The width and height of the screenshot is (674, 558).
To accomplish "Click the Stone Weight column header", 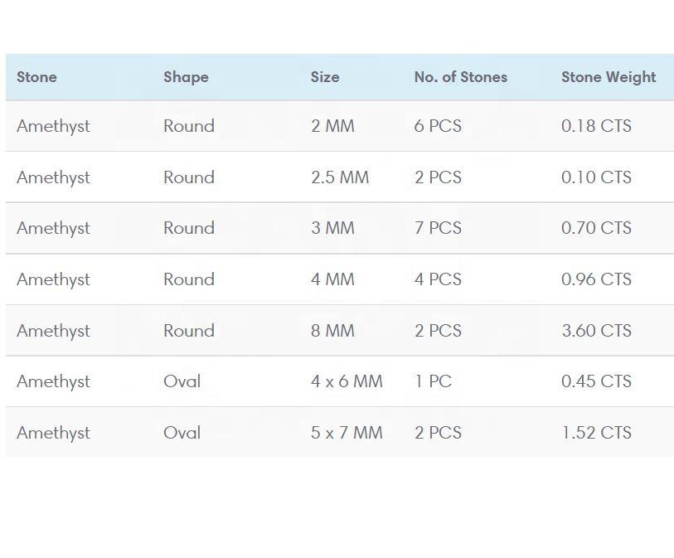I will (x=609, y=77).
